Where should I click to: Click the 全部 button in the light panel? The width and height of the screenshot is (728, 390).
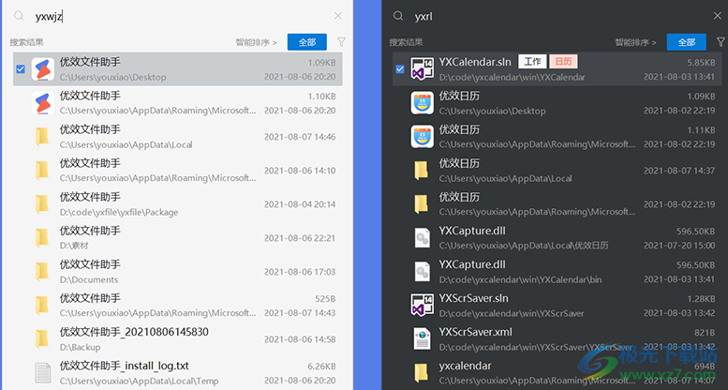pyautogui.click(x=307, y=42)
